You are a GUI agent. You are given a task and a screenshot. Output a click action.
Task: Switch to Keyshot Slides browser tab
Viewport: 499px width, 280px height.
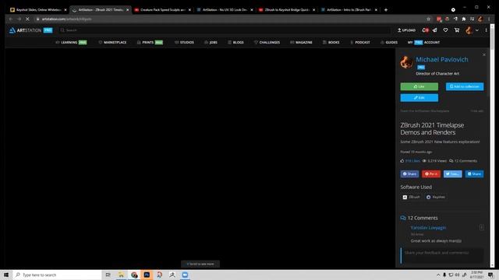pyautogui.click(x=38, y=10)
